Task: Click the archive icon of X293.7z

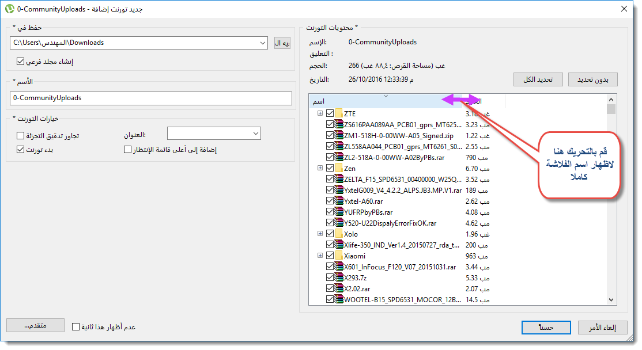Action: (x=339, y=277)
